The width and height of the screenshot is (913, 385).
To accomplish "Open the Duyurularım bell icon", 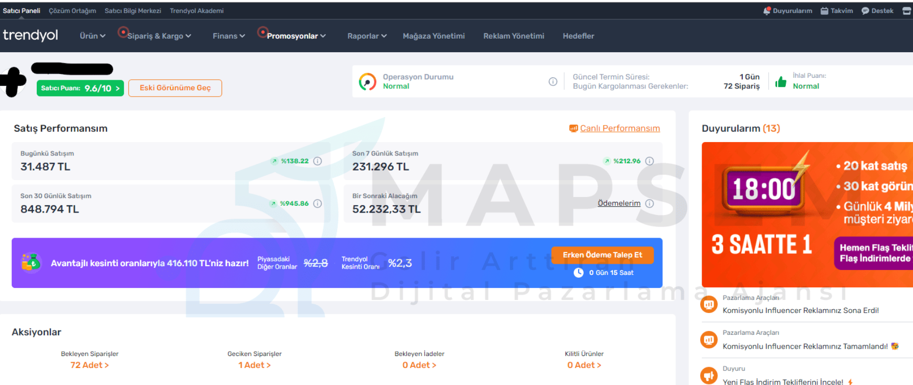I will click(x=767, y=11).
